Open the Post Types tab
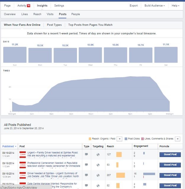The height and width of the screenshot is (189, 185). [54, 25]
